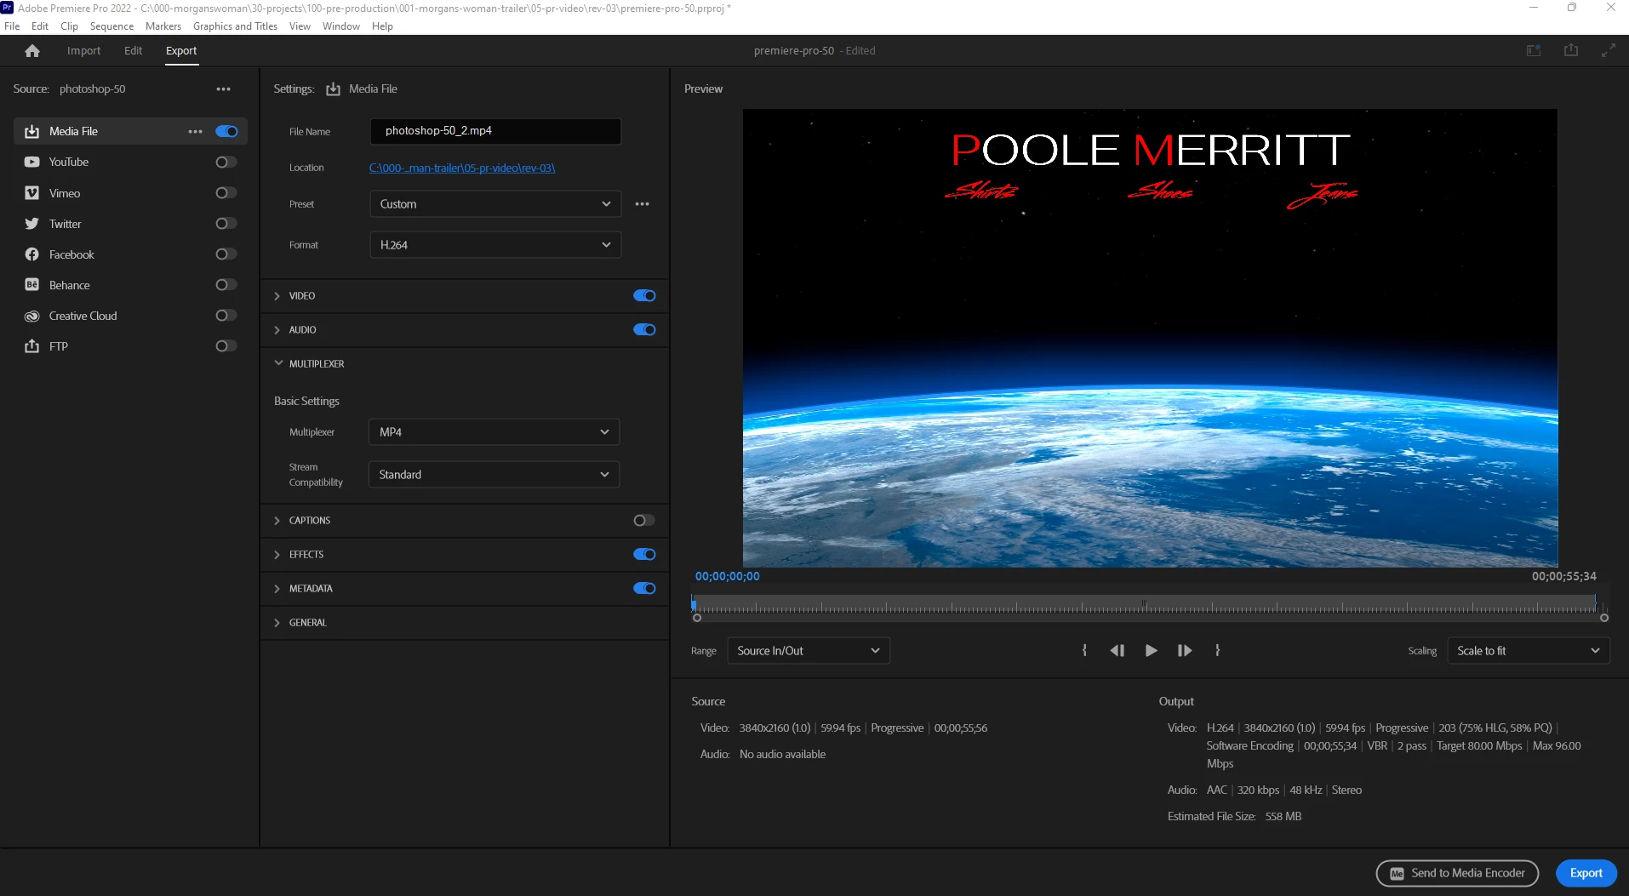Expand the AUDIO section

tap(277, 330)
